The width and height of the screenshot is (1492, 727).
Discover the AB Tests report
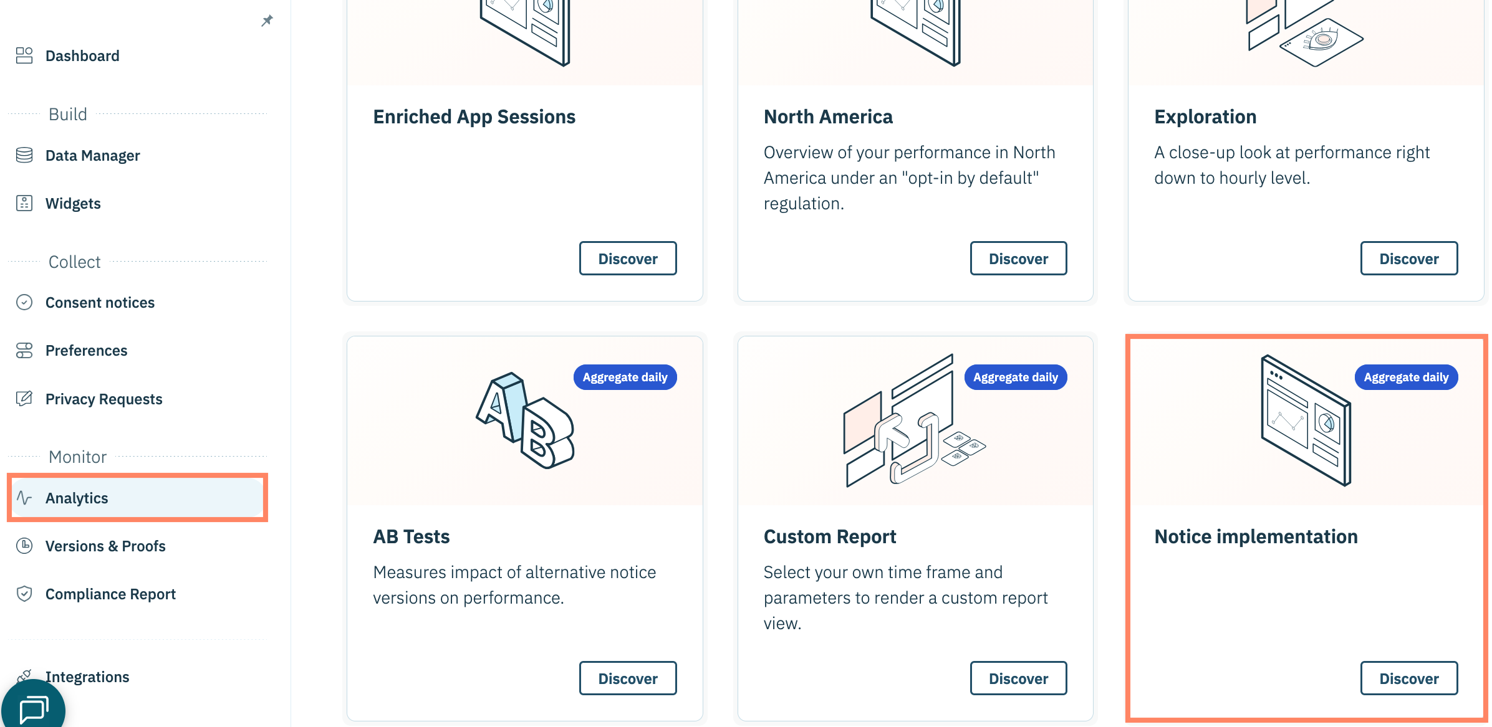pyautogui.click(x=627, y=678)
